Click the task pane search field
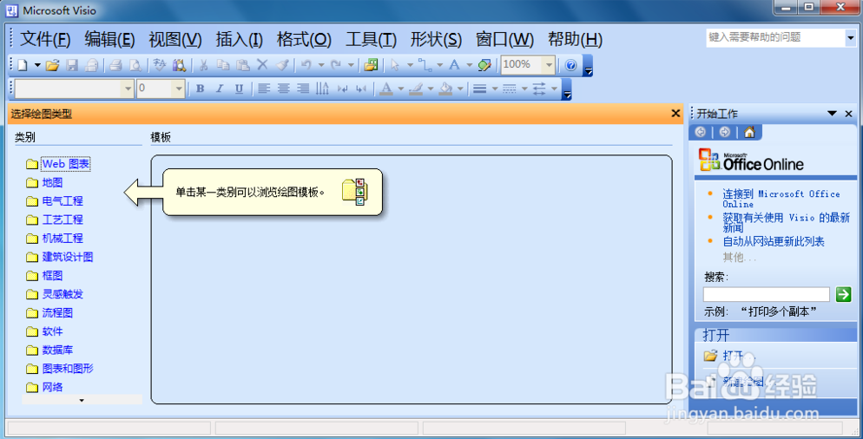The width and height of the screenshot is (863, 439). [766, 294]
